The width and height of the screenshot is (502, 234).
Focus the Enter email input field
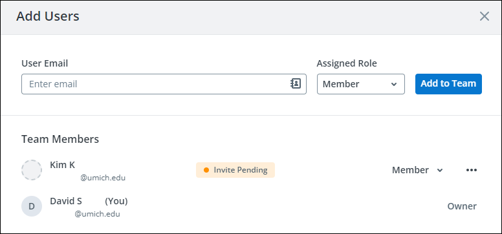(x=164, y=84)
